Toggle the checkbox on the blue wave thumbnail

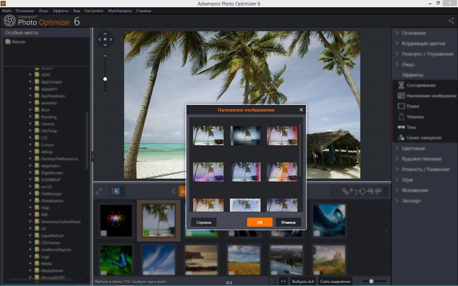[316, 233]
